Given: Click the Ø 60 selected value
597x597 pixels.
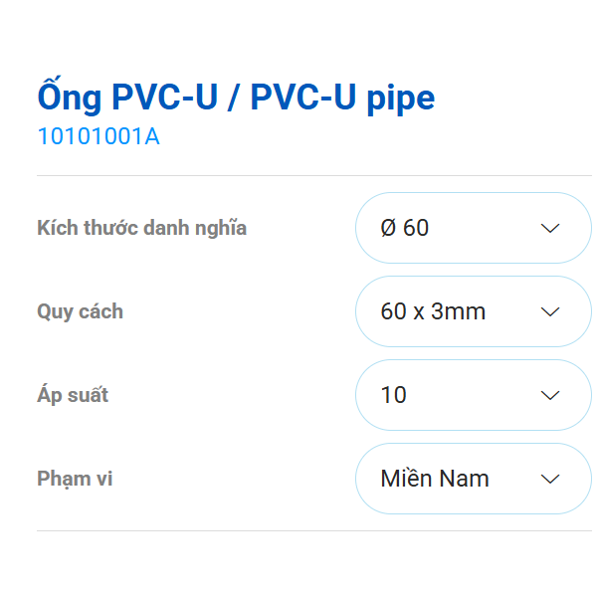Looking at the screenshot, I should [x=404, y=228].
